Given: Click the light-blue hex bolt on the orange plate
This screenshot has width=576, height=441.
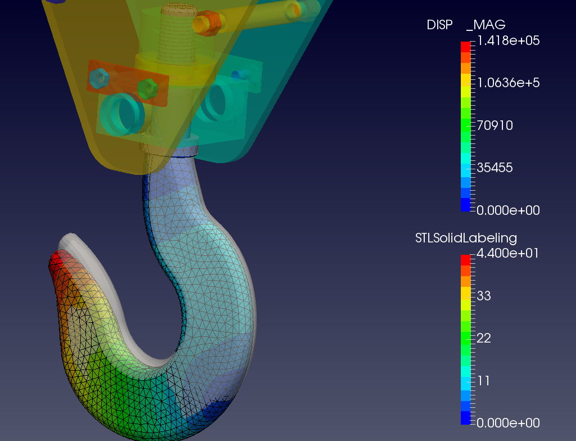Looking at the screenshot, I should click(x=99, y=78).
